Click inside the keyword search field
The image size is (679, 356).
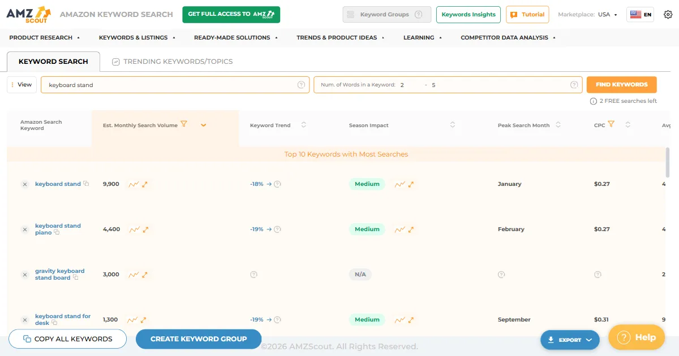coord(170,84)
